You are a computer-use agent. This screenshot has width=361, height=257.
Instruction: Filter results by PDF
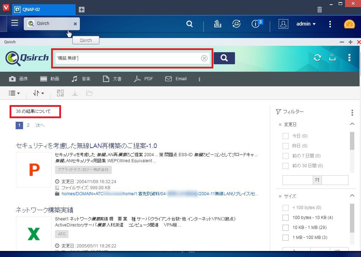(x=143, y=79)
